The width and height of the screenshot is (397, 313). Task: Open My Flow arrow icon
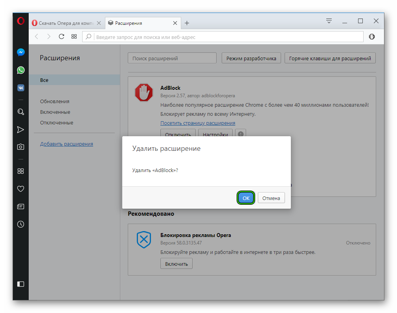tap(21, 130)
